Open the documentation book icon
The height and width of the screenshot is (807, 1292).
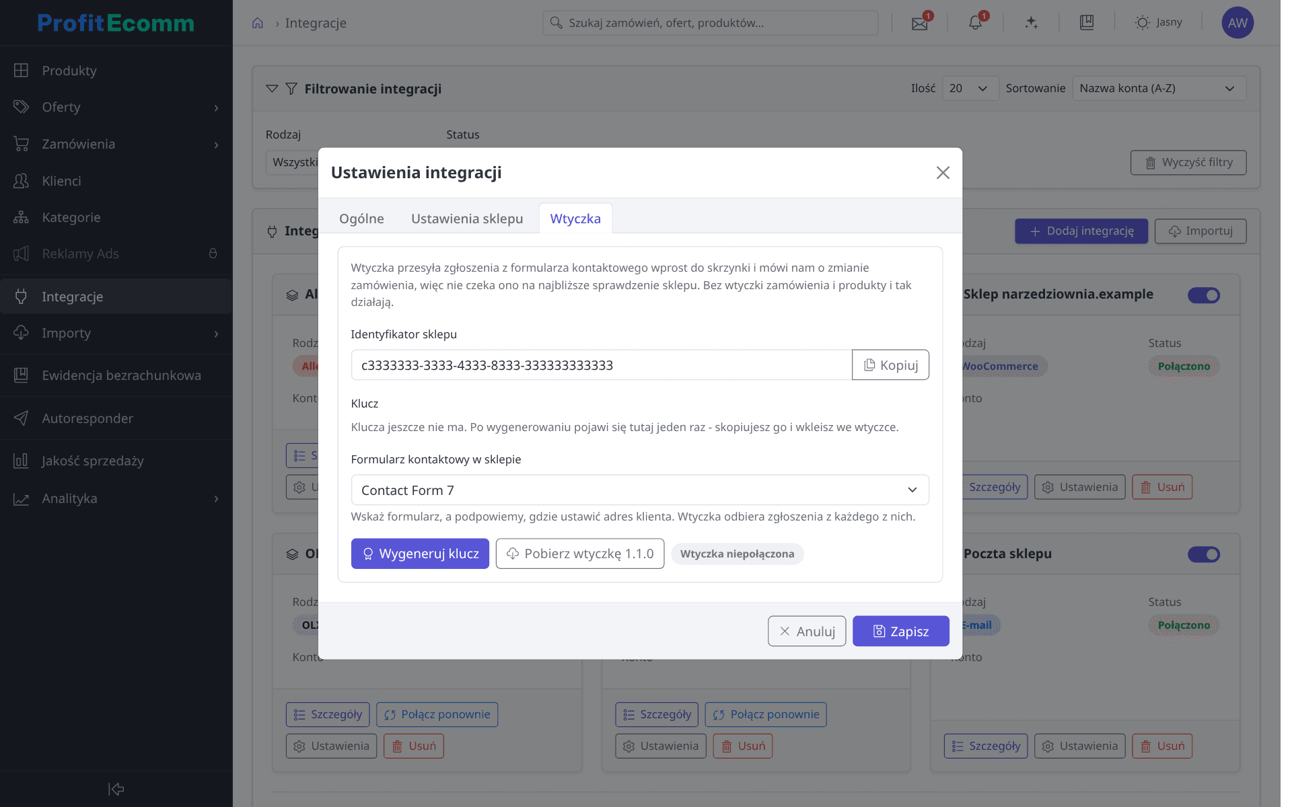1086,23
